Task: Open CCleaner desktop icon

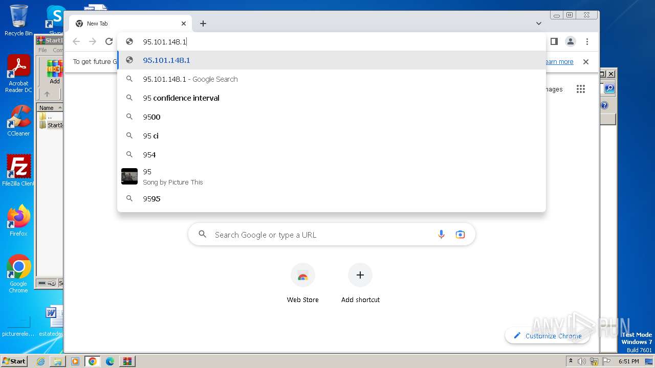Action: click(x=18, y=121)
